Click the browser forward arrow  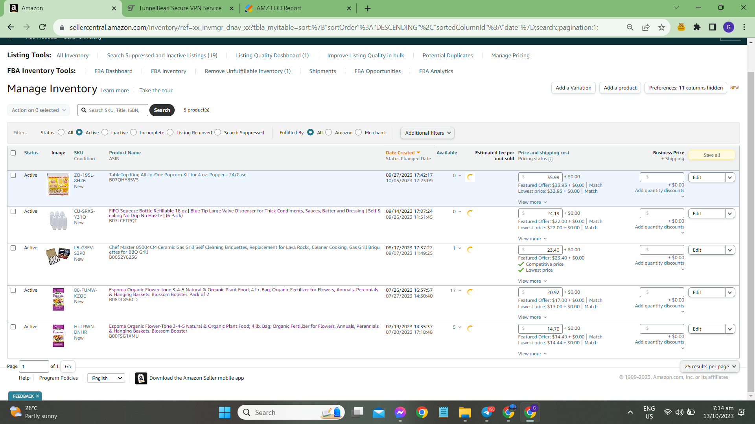click(x=26, y=27)
